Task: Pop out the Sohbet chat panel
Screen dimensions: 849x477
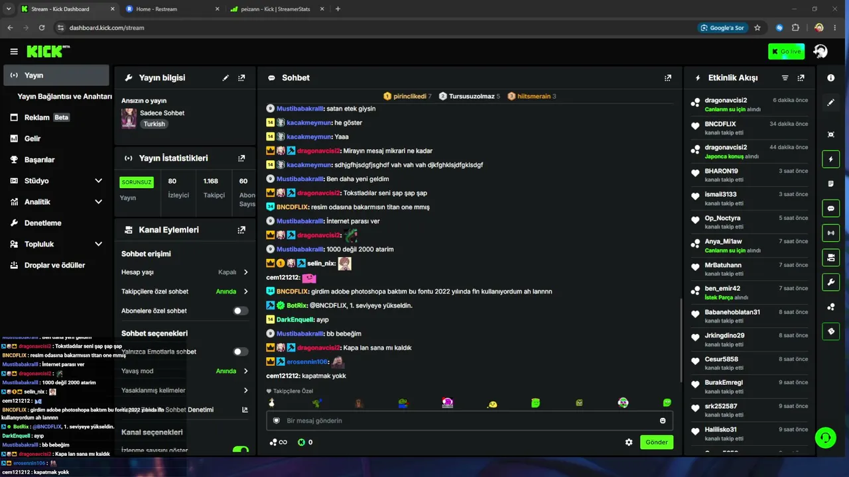Action: 668,78
